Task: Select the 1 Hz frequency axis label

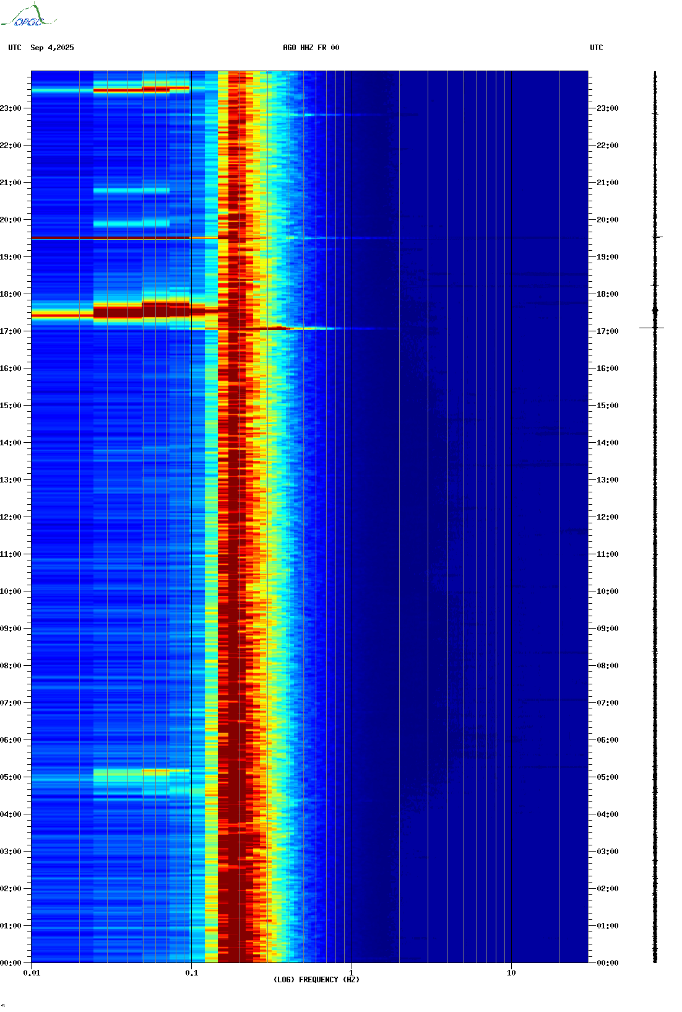Action: pyautogui.click(x=352, y=973)
